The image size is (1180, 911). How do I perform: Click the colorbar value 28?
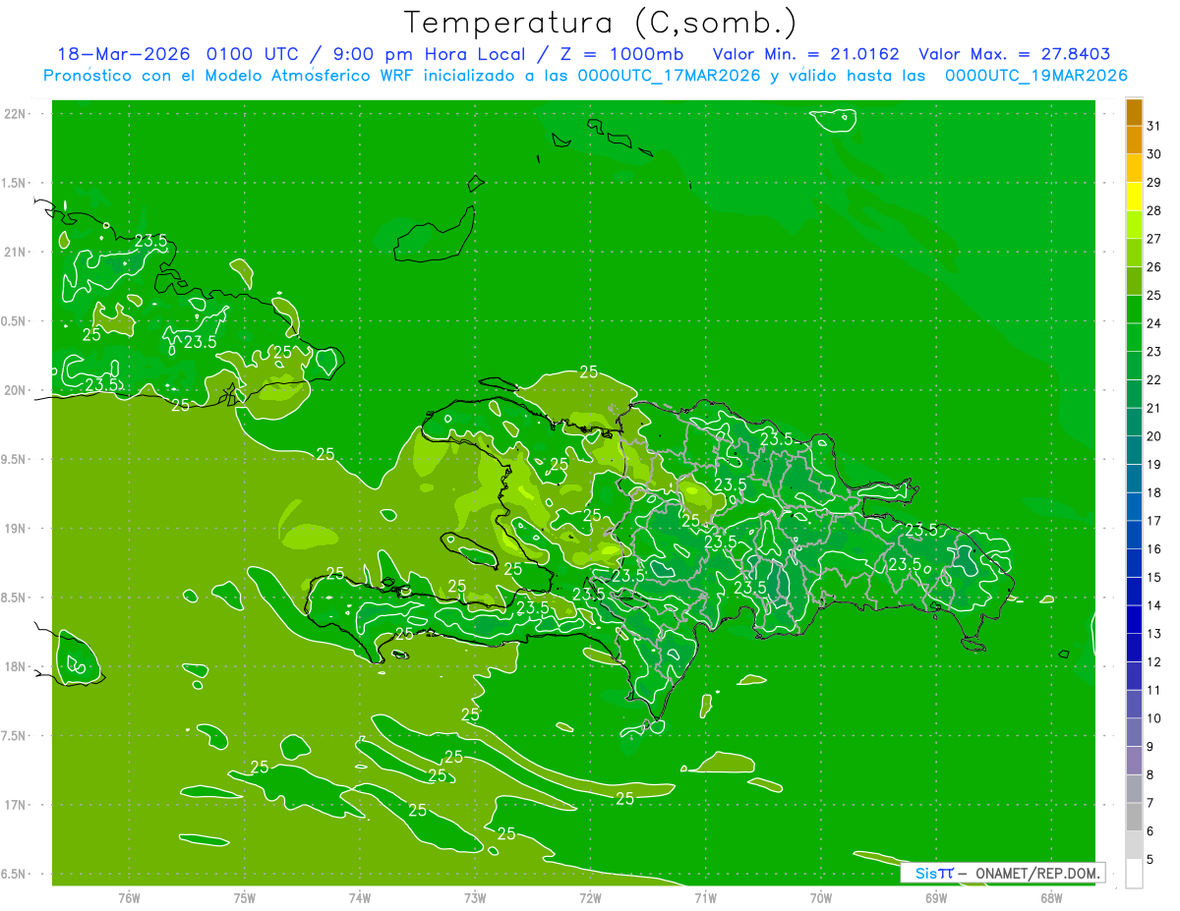click(x=1154, y=211)
